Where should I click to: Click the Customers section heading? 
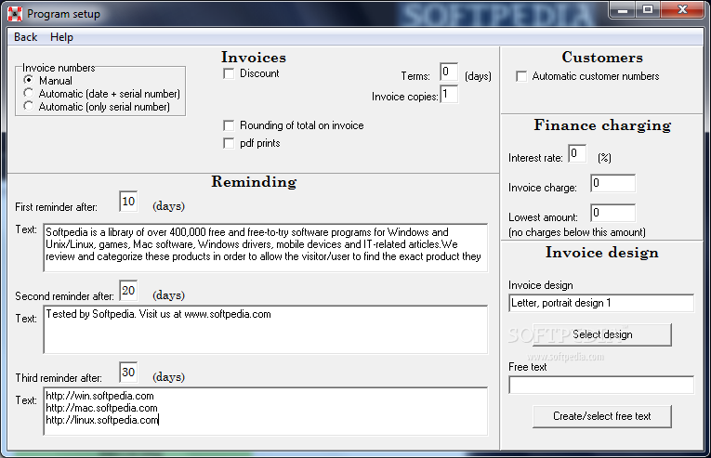click(x=602, y=58)
